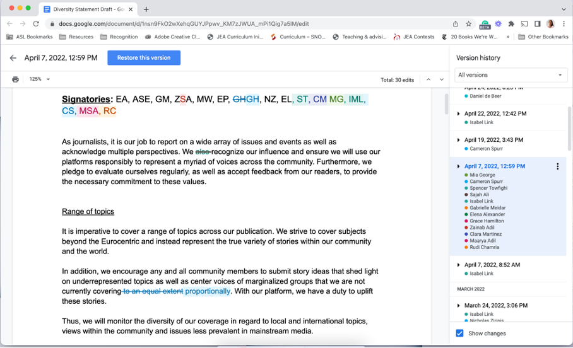This screenshot has width=573, height=348.
Task: Click editor name Spencer Towfighi
Action: 488,188
